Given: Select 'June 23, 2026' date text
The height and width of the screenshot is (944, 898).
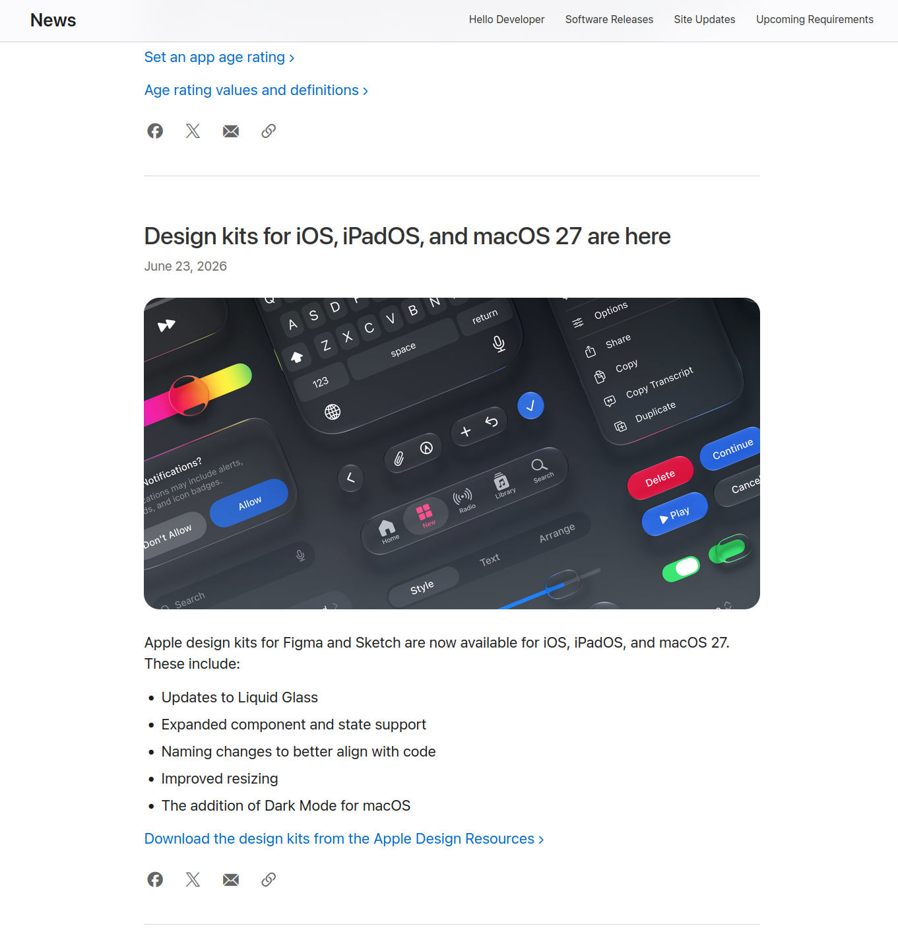Looking at the screenshot, I should [x=185, y=266].
